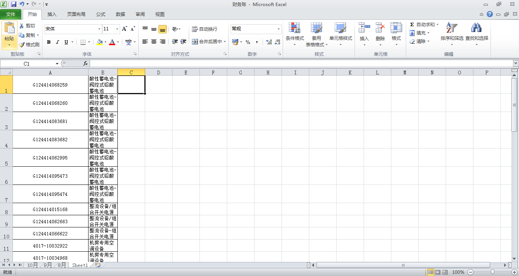Switch to the Page Layout (页面布局) tab
This screenshot has width=519, height=276.
76,14
